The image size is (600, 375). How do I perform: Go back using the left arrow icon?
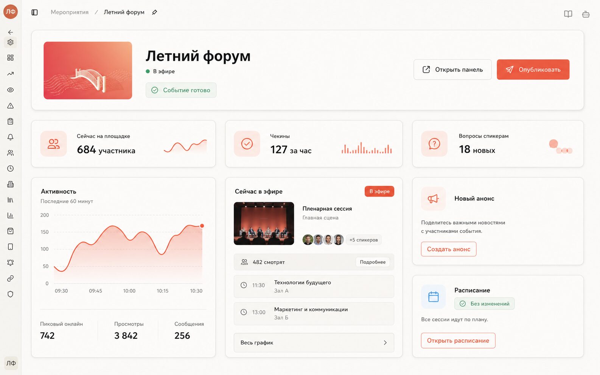(x=11, y=33)
